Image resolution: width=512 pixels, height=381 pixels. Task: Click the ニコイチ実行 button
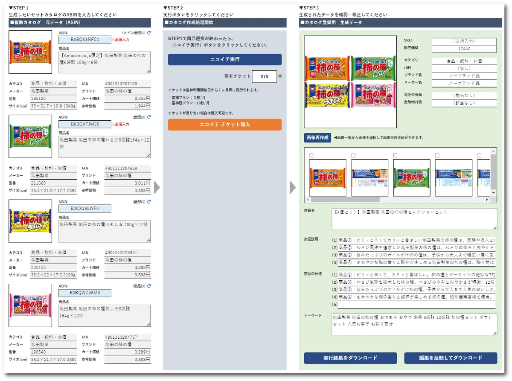coord(225,59)
